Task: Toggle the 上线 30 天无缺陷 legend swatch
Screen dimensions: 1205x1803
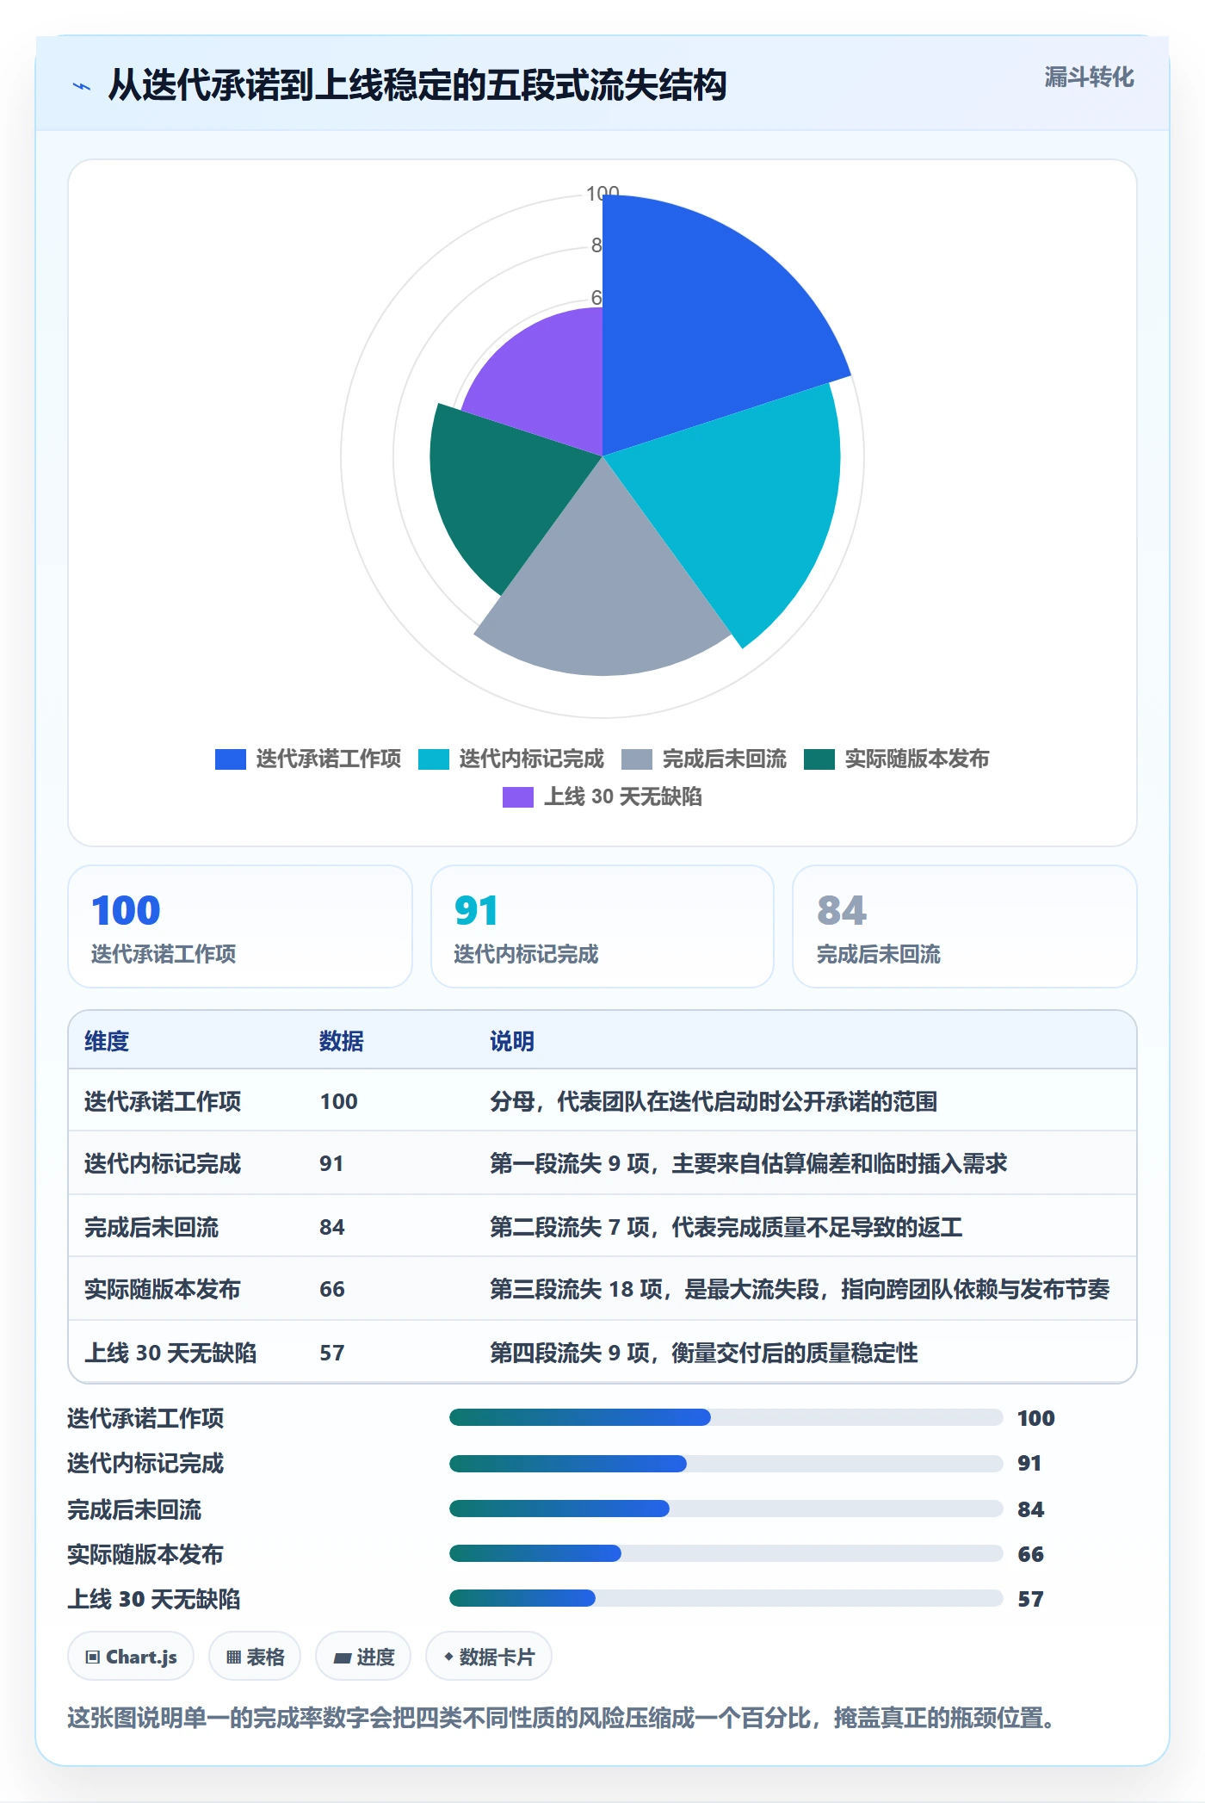Action: coord(518,797)
